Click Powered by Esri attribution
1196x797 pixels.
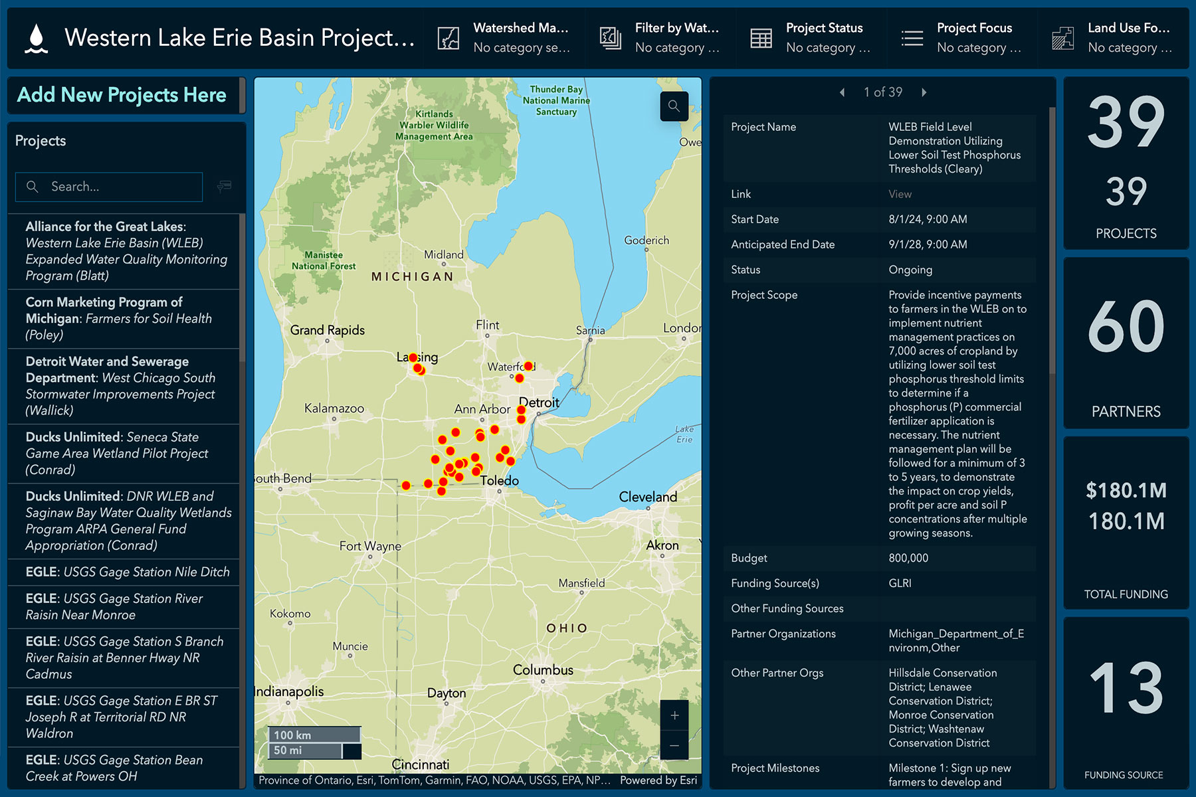pos(658,780)
